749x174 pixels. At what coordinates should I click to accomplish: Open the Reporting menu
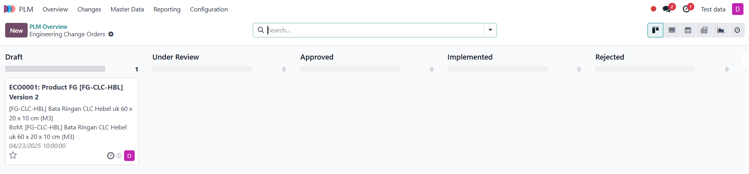click(167, 9)
